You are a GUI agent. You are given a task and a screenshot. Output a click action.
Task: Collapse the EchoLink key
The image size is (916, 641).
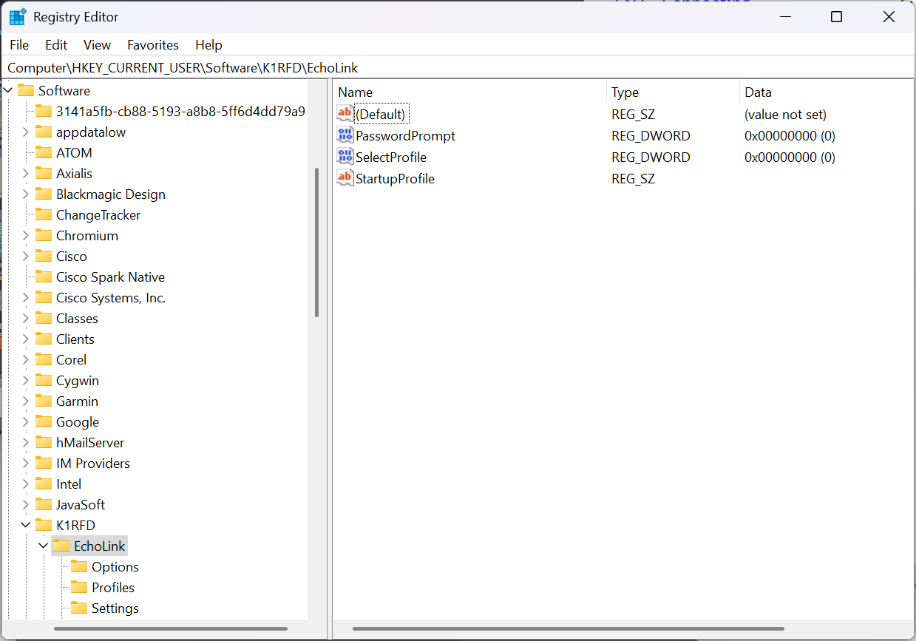click(x=43, y=546)
